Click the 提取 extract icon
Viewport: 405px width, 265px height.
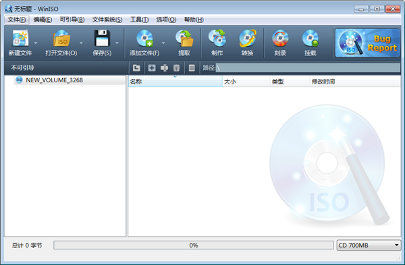click(184, 38)
